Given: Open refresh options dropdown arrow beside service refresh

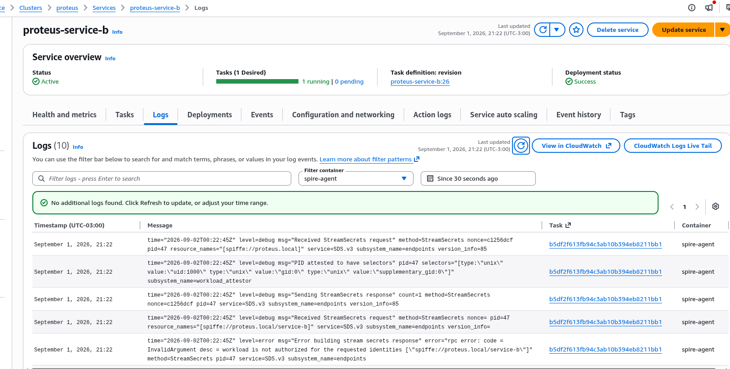Looking at the screenshot, I should point(557,30).
